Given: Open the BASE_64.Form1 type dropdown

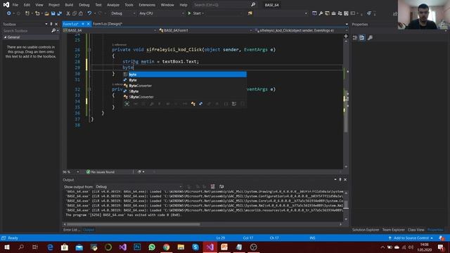Looking at the screenshot, I should 205,30.
